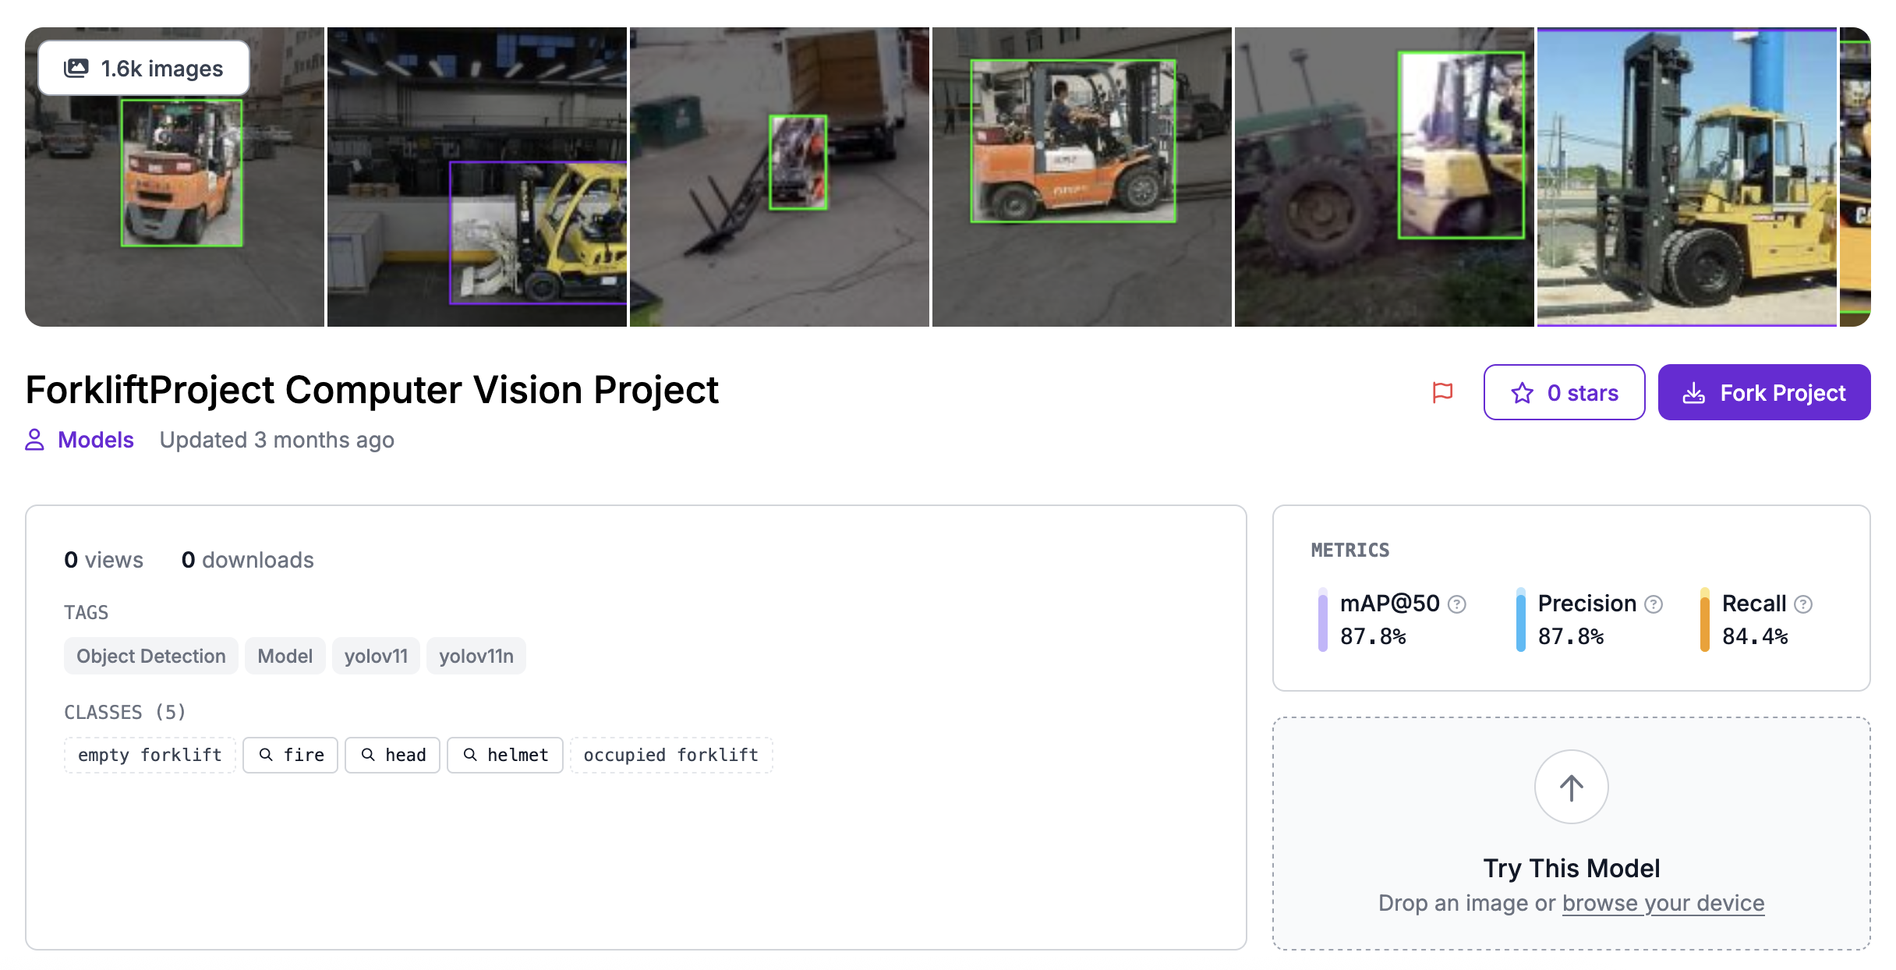The image size is (1896, 970).
Task: Open the large yellow forklift thumbnail
Action: pos(1686,177)
